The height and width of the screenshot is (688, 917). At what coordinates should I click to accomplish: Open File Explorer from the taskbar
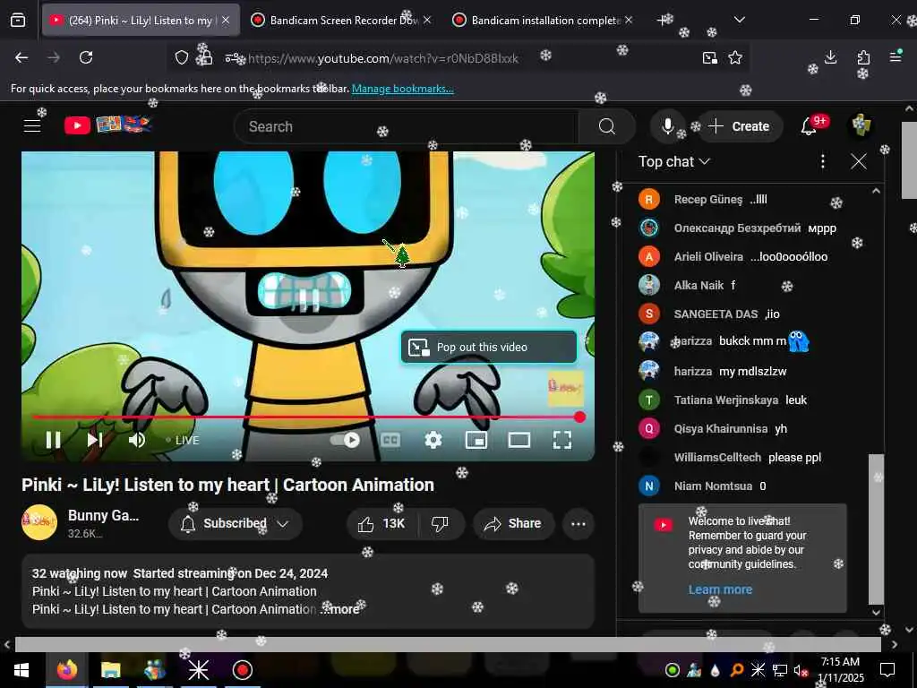coord(110,670)
